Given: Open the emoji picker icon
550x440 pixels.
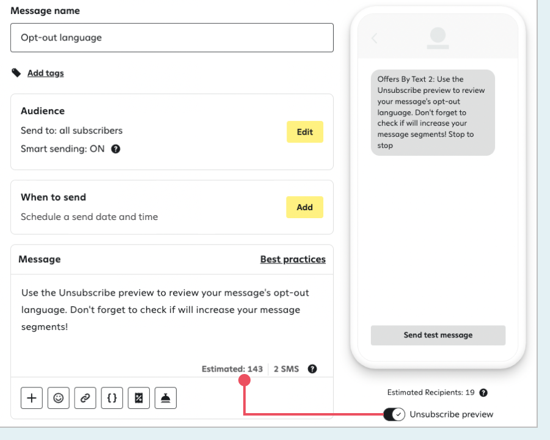Looking at the screenshot, I should 58,398.
